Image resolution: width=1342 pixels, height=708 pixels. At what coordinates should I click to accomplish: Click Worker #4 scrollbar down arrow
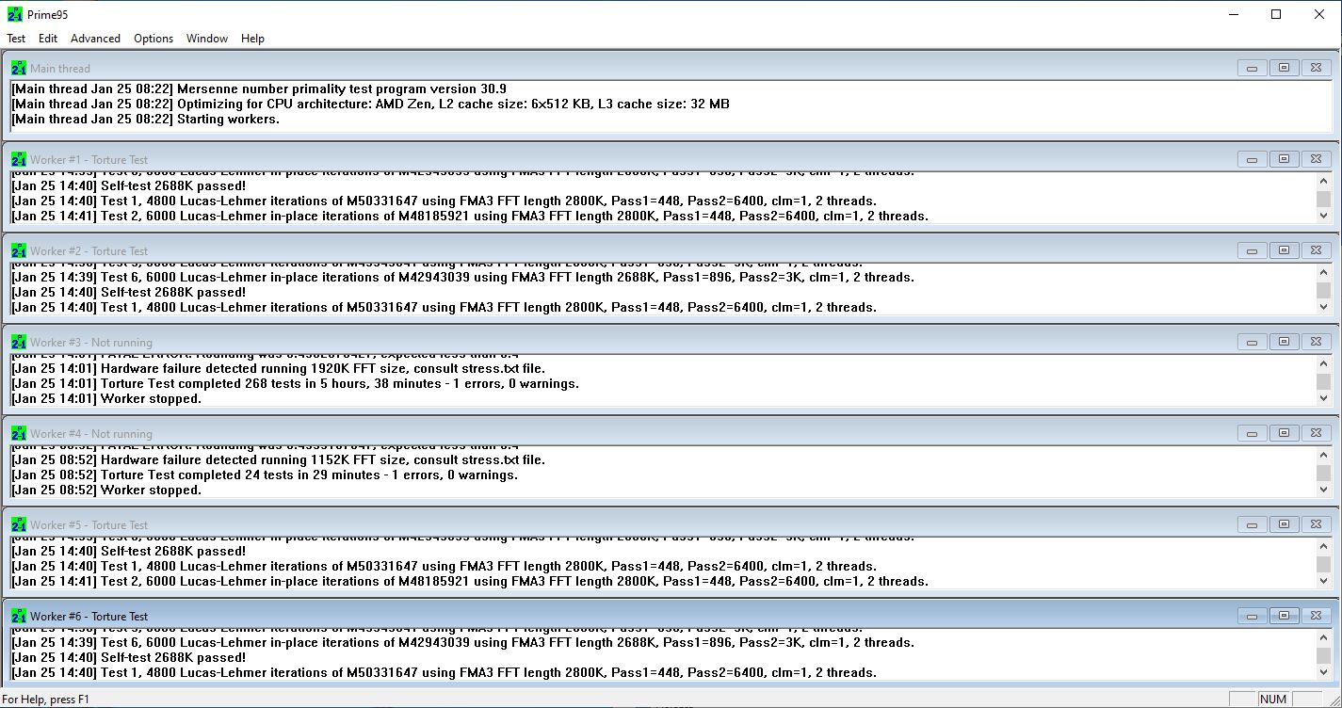click(x=1324, y=490)
